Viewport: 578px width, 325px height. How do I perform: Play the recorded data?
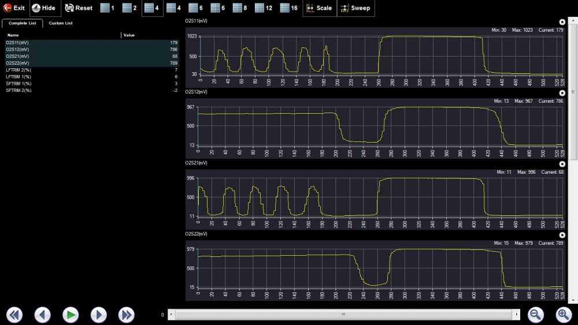(x=71, y=315)
